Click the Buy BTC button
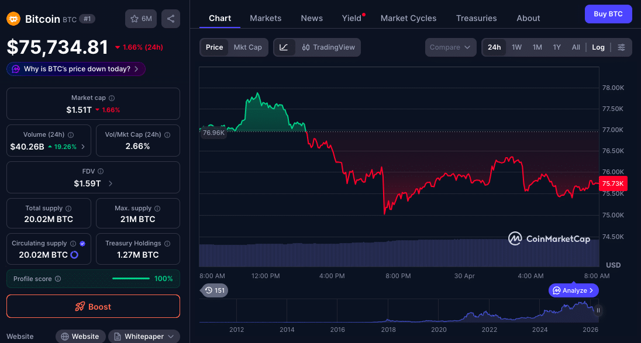 [608, 13]
